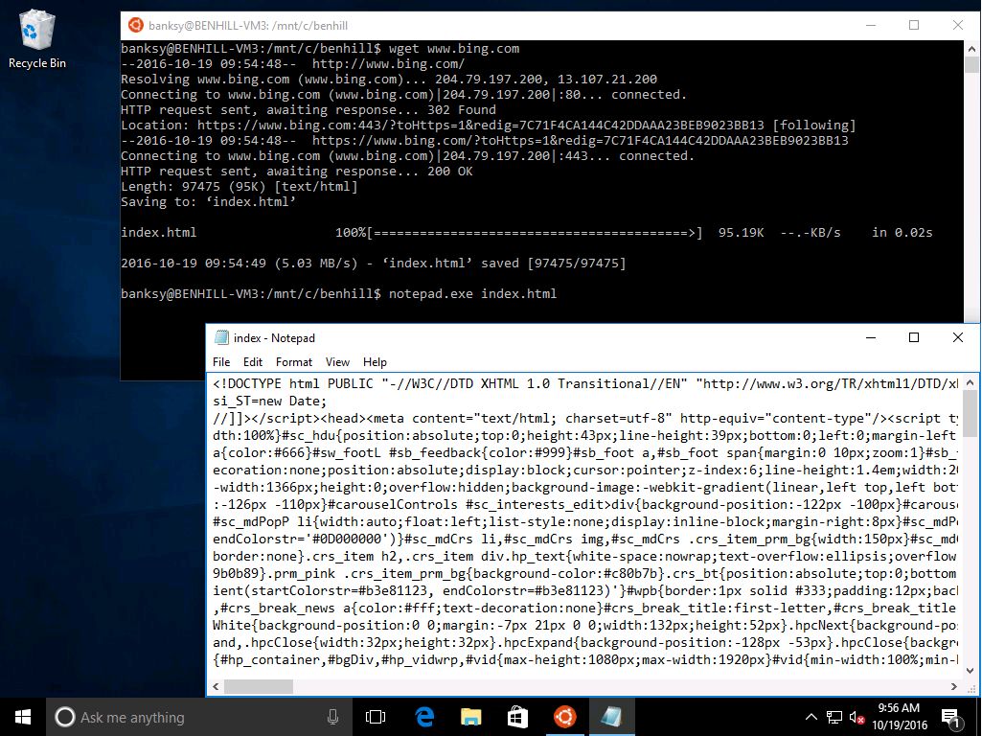Image resolution: width=982 pixels, height=736 pixels.
Task: Open the Edit menu in Notepad
Action: (252, 362)
